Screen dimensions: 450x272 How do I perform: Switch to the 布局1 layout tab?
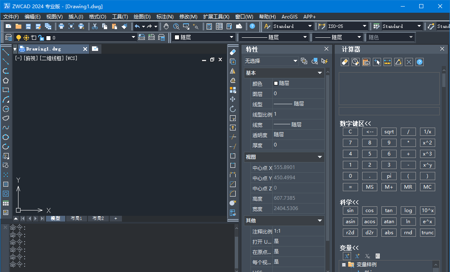coord(76,218)
